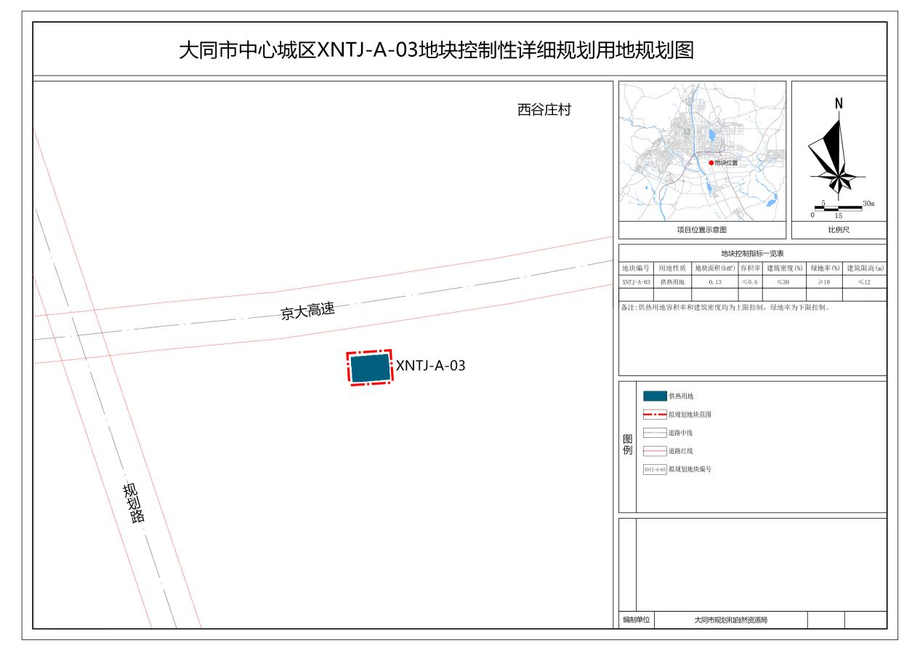Click the 地块控制指标一览表 table heading
The height and width of the screenshot is (651, 920).
pyautogui.click(x=752, y=254)
